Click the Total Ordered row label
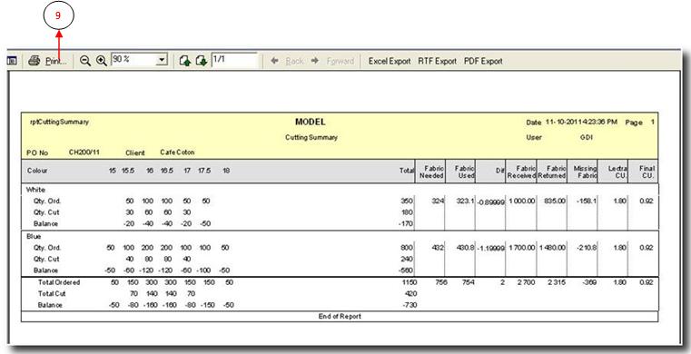691x354 pixels. click(x=59, y=282)
